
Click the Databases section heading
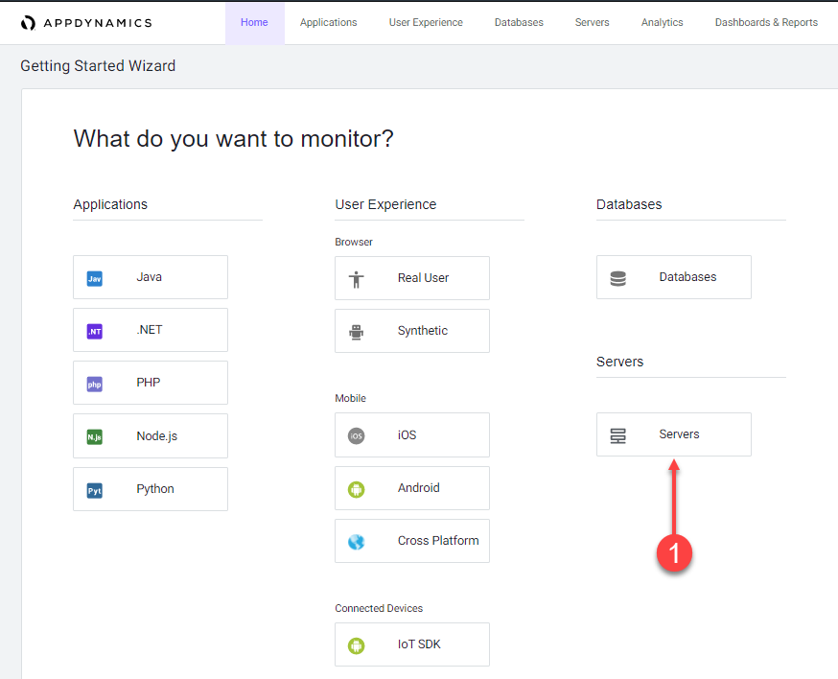point(629,204)
